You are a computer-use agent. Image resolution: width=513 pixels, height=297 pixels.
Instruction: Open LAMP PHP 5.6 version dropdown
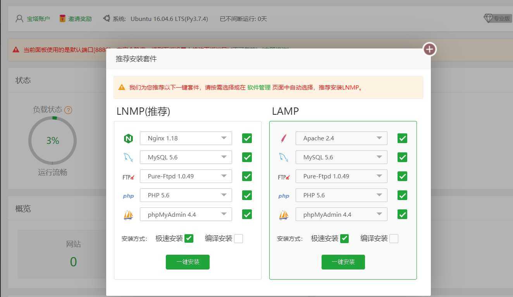click(341, 195)
